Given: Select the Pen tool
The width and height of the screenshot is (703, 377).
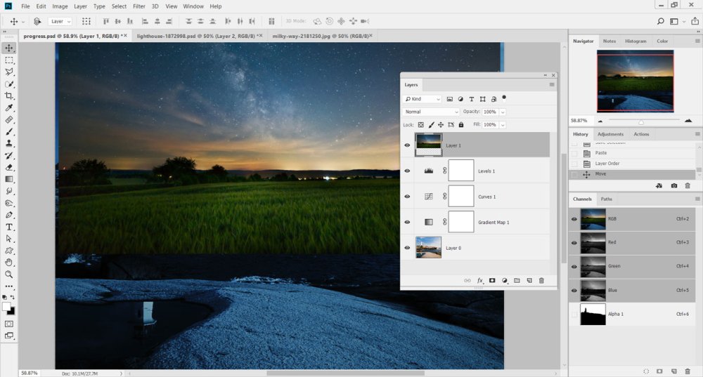Looking at the screenshot, I should click(9, 215).
